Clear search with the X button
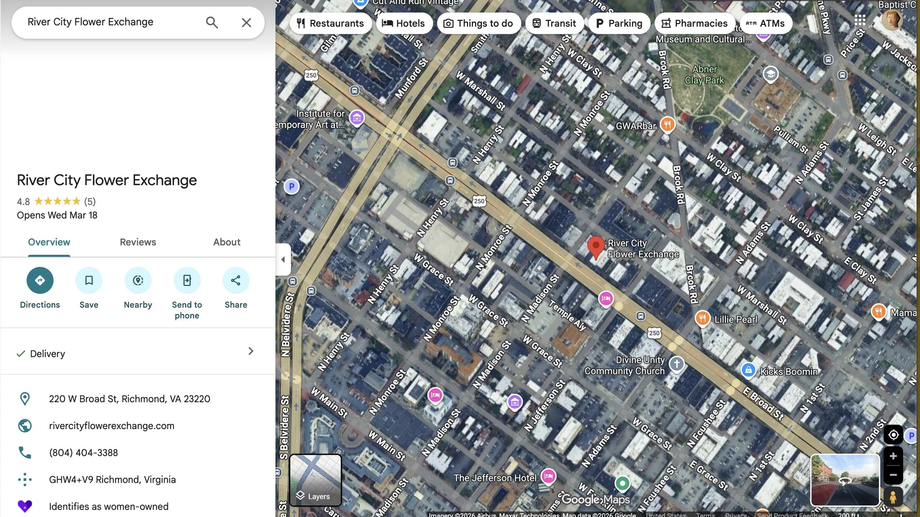 246,22
